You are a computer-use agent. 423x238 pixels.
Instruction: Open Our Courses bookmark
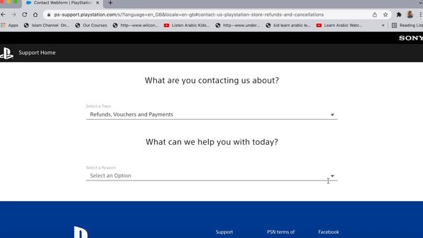(x=91, y=25)
